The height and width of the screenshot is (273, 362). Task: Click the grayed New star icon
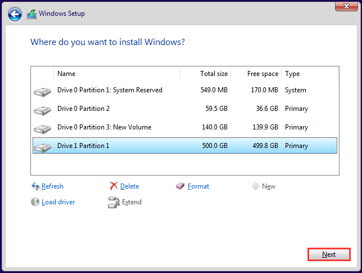[x=256, y=186]
